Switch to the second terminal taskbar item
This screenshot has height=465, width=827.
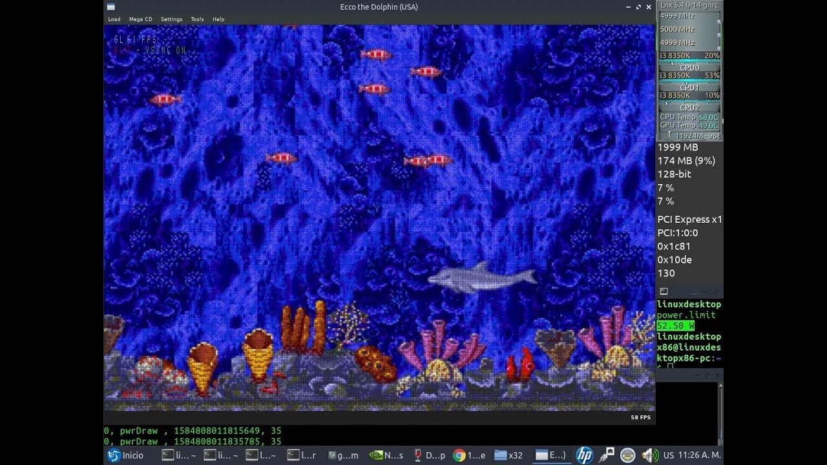[x=220, y=455]
